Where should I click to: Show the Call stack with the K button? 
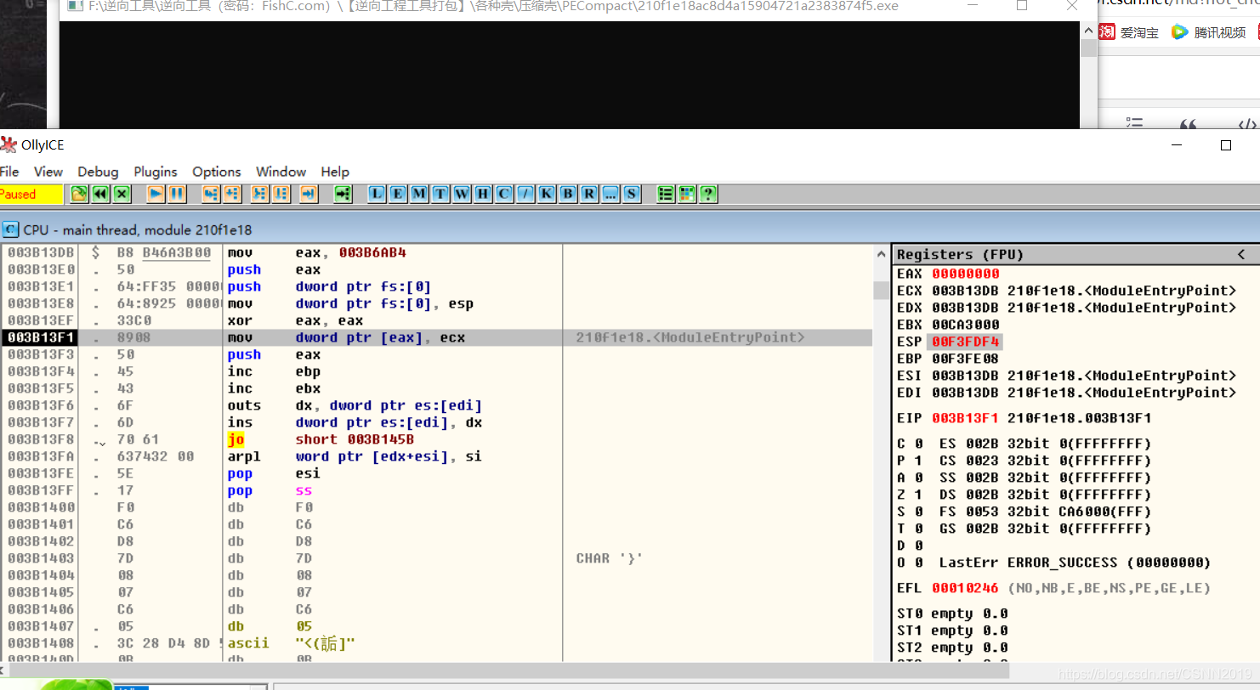pos(547,194)
